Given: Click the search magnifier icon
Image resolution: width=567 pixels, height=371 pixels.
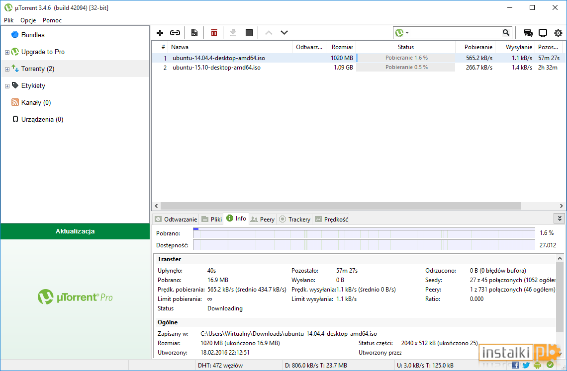Looking at the screenshot, I should pos(506,32).
